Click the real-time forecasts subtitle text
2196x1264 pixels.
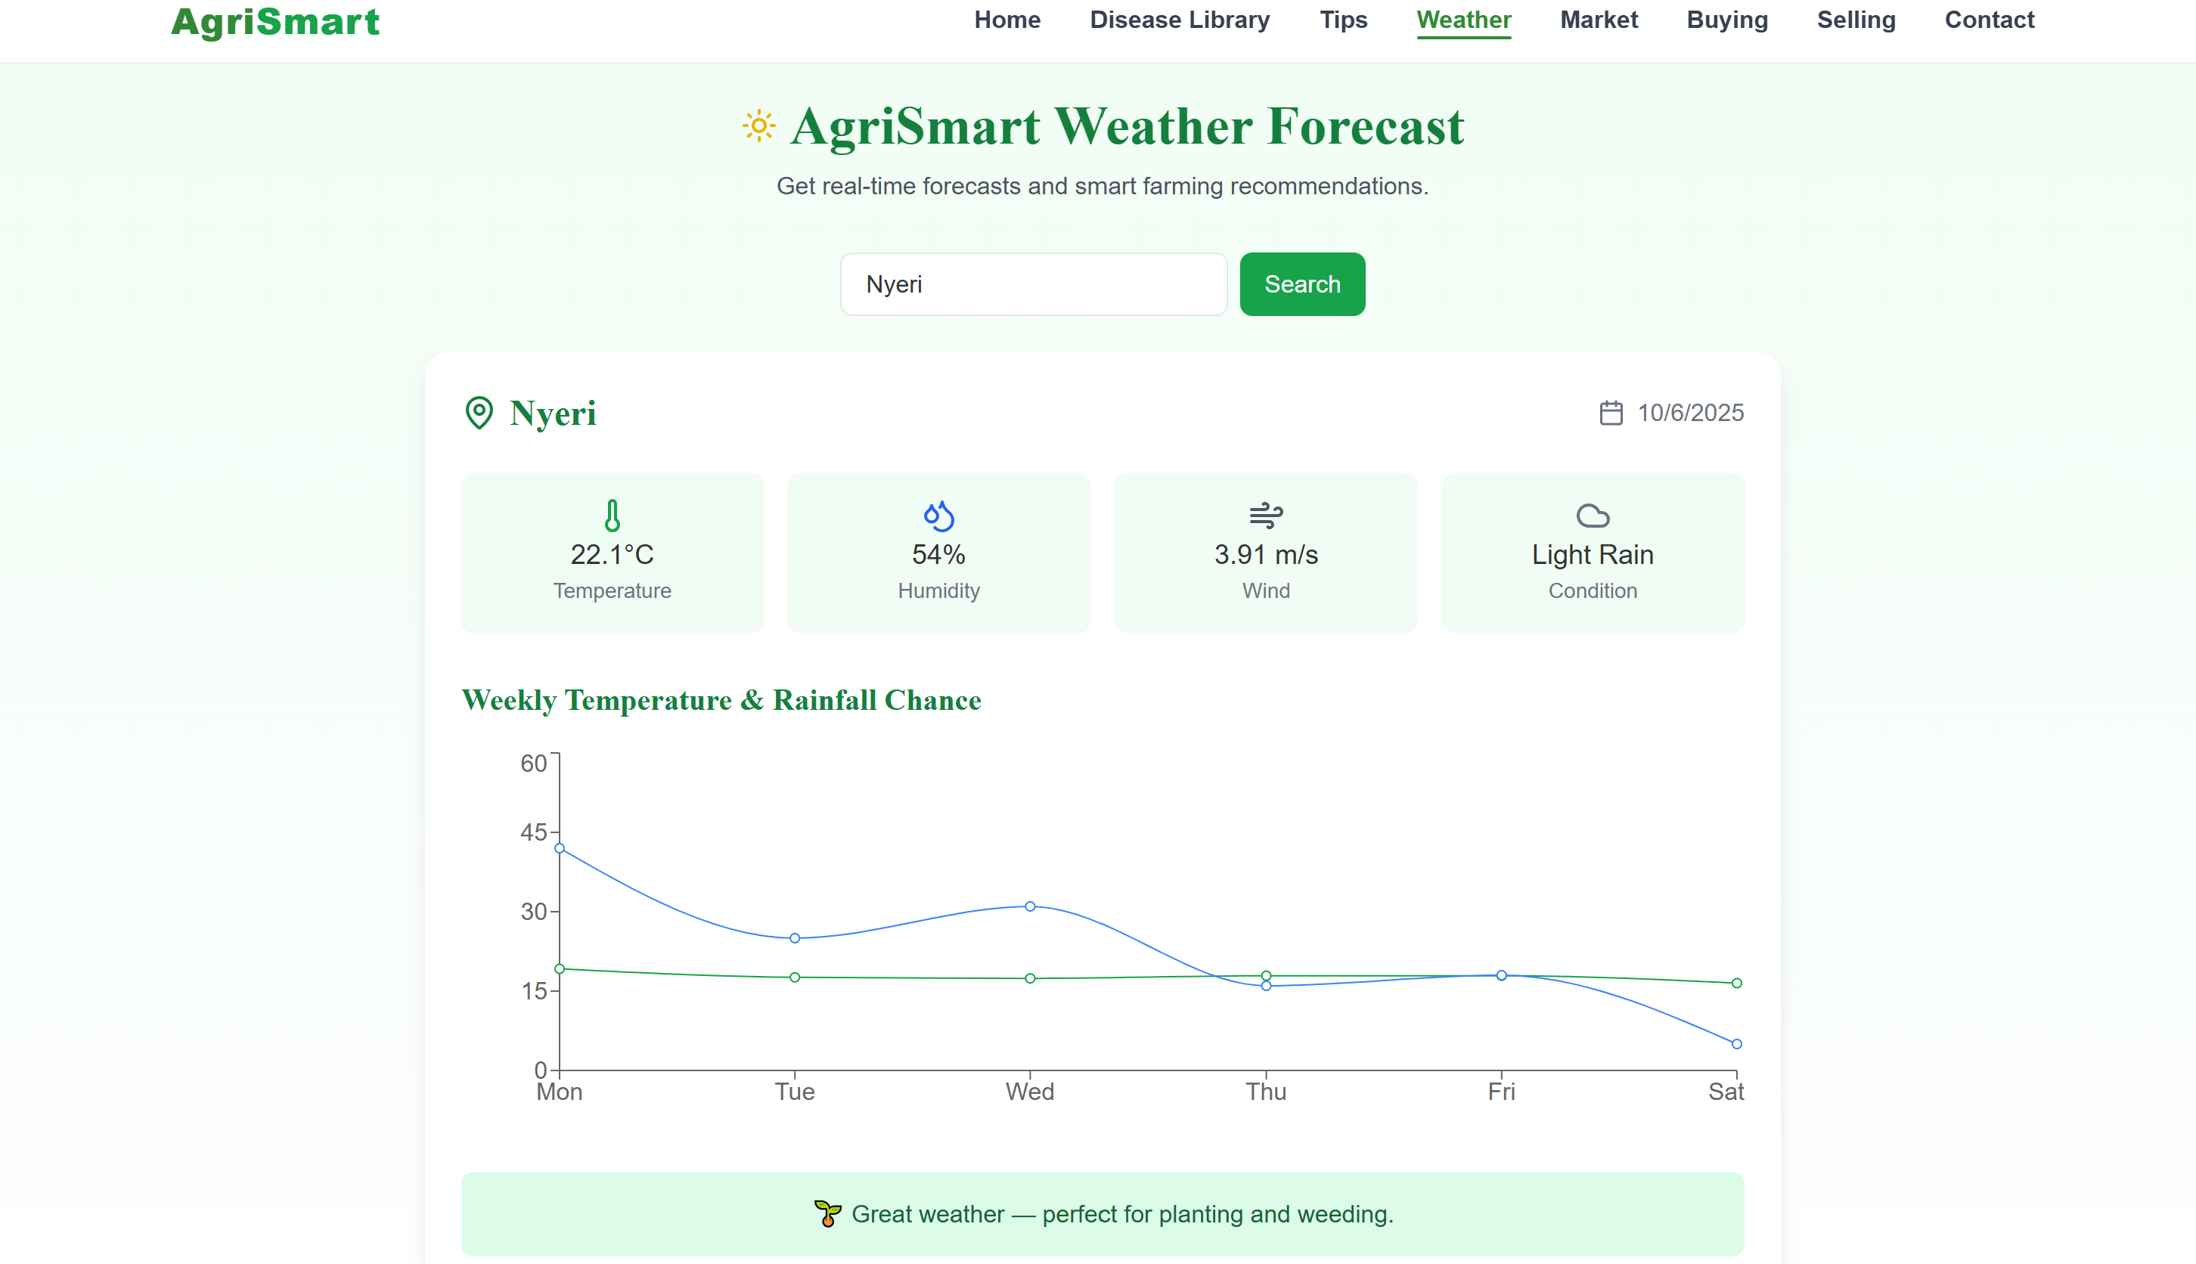click(x=1102, y=187)
